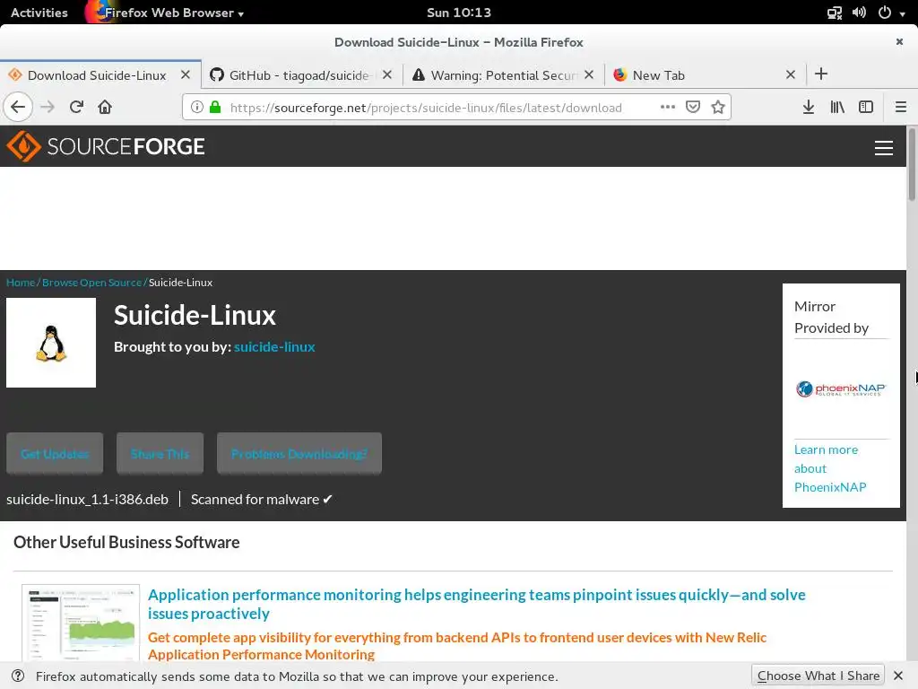Open the Firefox home page
This screenshot has height=689, width=918.
click(105, 108)
